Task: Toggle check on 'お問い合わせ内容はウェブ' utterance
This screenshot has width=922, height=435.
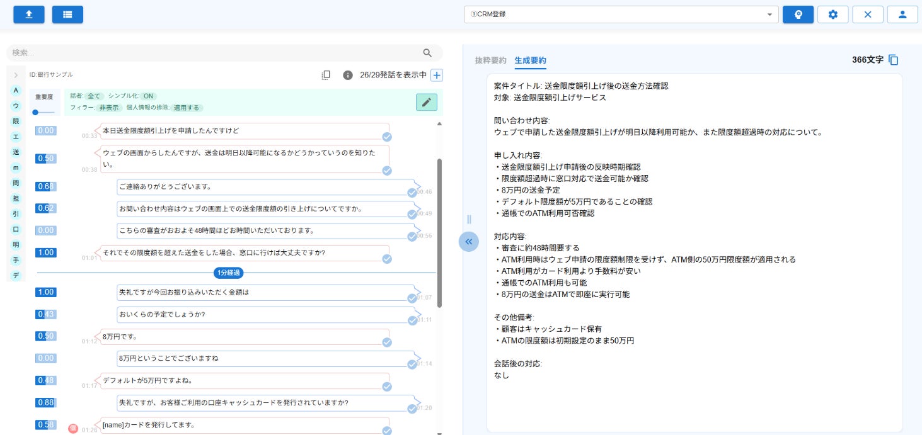Action: (412, 215)
